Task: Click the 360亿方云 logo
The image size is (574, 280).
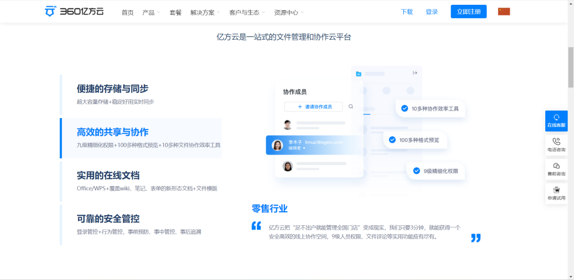Action: pos(74,11)
